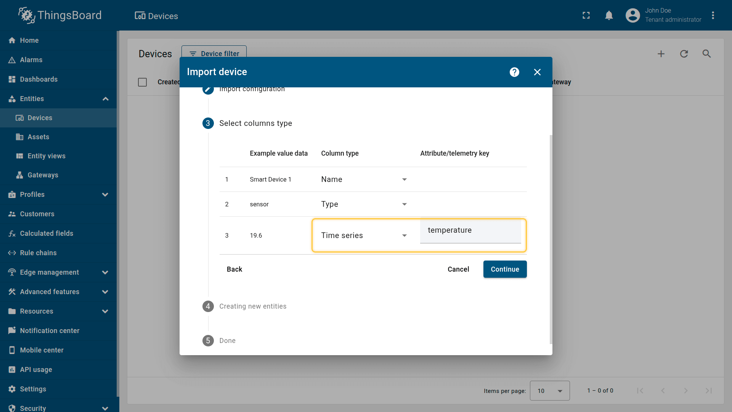732x412 pixels.
Task: Open Rule chains in the sidebar
Action: [38, 253]
